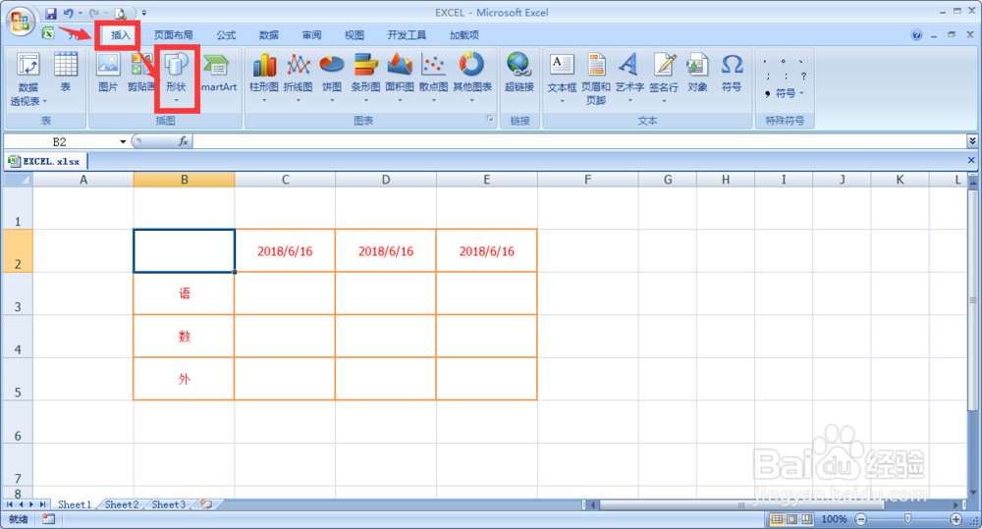This screenshot has height=529, width=982.
Task: Zoom in with the plus button
Action: [x=955, y=519]
